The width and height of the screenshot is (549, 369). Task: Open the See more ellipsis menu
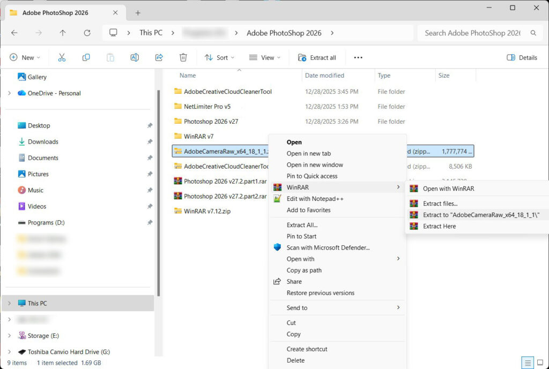pyautogui.click(x=358, y=57)
